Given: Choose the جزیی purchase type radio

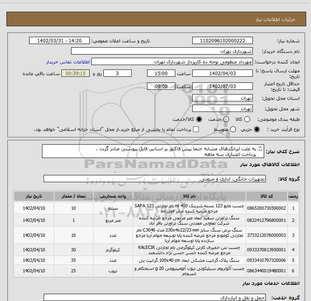Looking at the screenshot, I should (257, 129).
